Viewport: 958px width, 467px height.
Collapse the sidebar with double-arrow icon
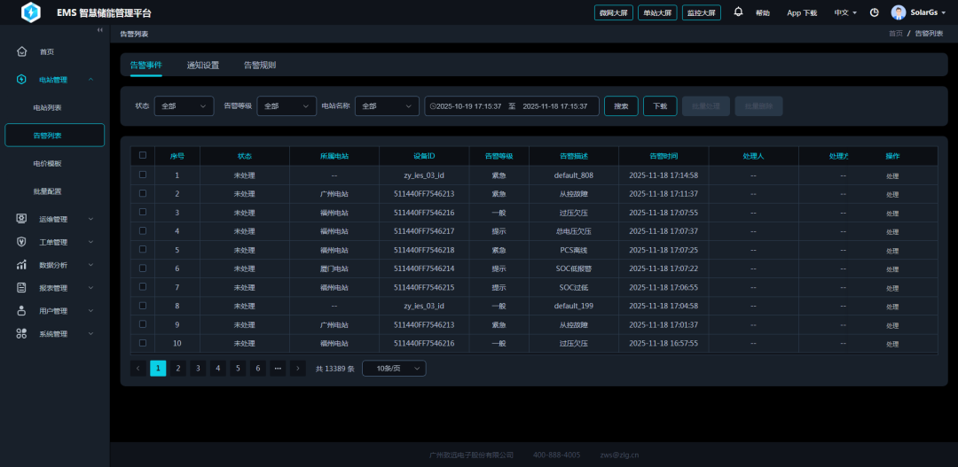[x=99, y=30]
